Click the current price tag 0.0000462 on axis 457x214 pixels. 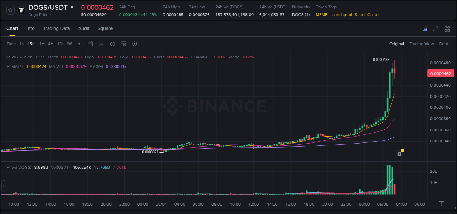441,73
